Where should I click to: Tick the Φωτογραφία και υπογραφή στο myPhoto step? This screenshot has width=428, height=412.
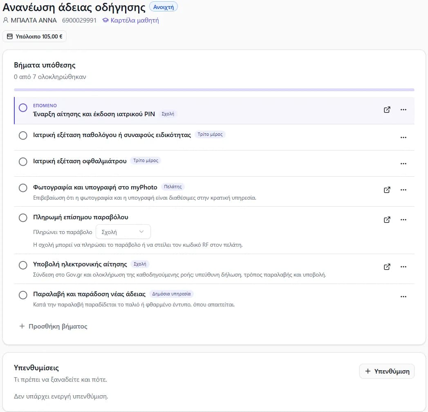click(23, 188)
